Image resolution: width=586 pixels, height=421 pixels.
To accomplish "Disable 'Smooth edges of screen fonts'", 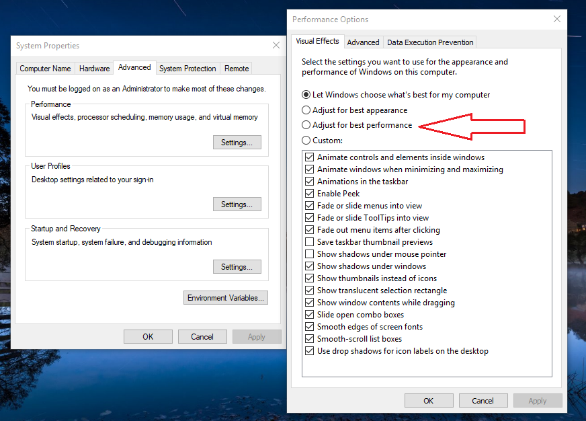I will pos(310,327).
